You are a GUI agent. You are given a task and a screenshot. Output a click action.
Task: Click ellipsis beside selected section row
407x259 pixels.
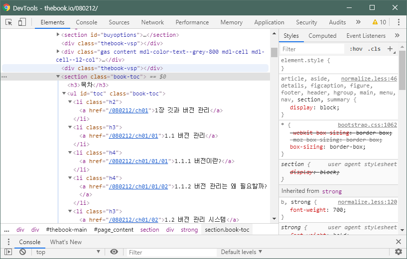(4, 77)
